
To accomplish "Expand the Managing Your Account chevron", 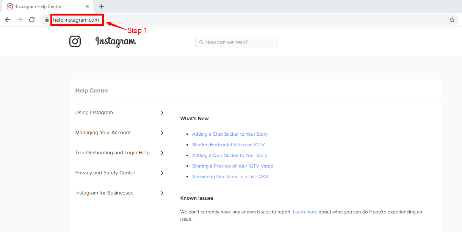I will [162, 133].
